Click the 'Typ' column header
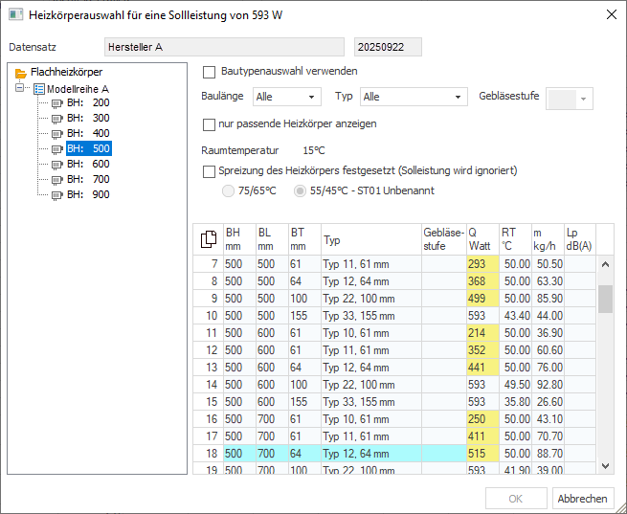Screen dimensions: 627x514 pyautogui.click(x=371, y=239)
